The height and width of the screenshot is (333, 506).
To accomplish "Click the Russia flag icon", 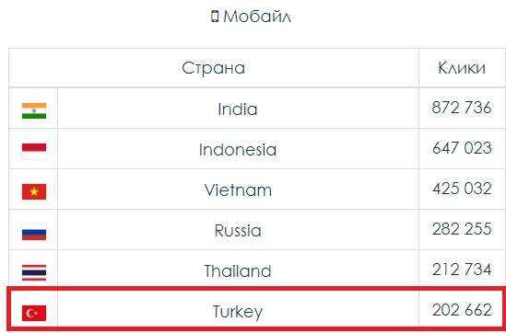I will 34,232.
